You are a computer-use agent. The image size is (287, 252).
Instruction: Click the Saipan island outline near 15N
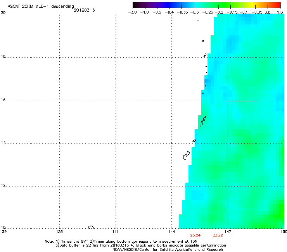tap(204, 118)
